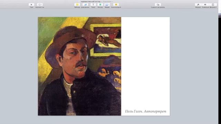Open the Collaboration (Совместная работа) button

point(158,4)
